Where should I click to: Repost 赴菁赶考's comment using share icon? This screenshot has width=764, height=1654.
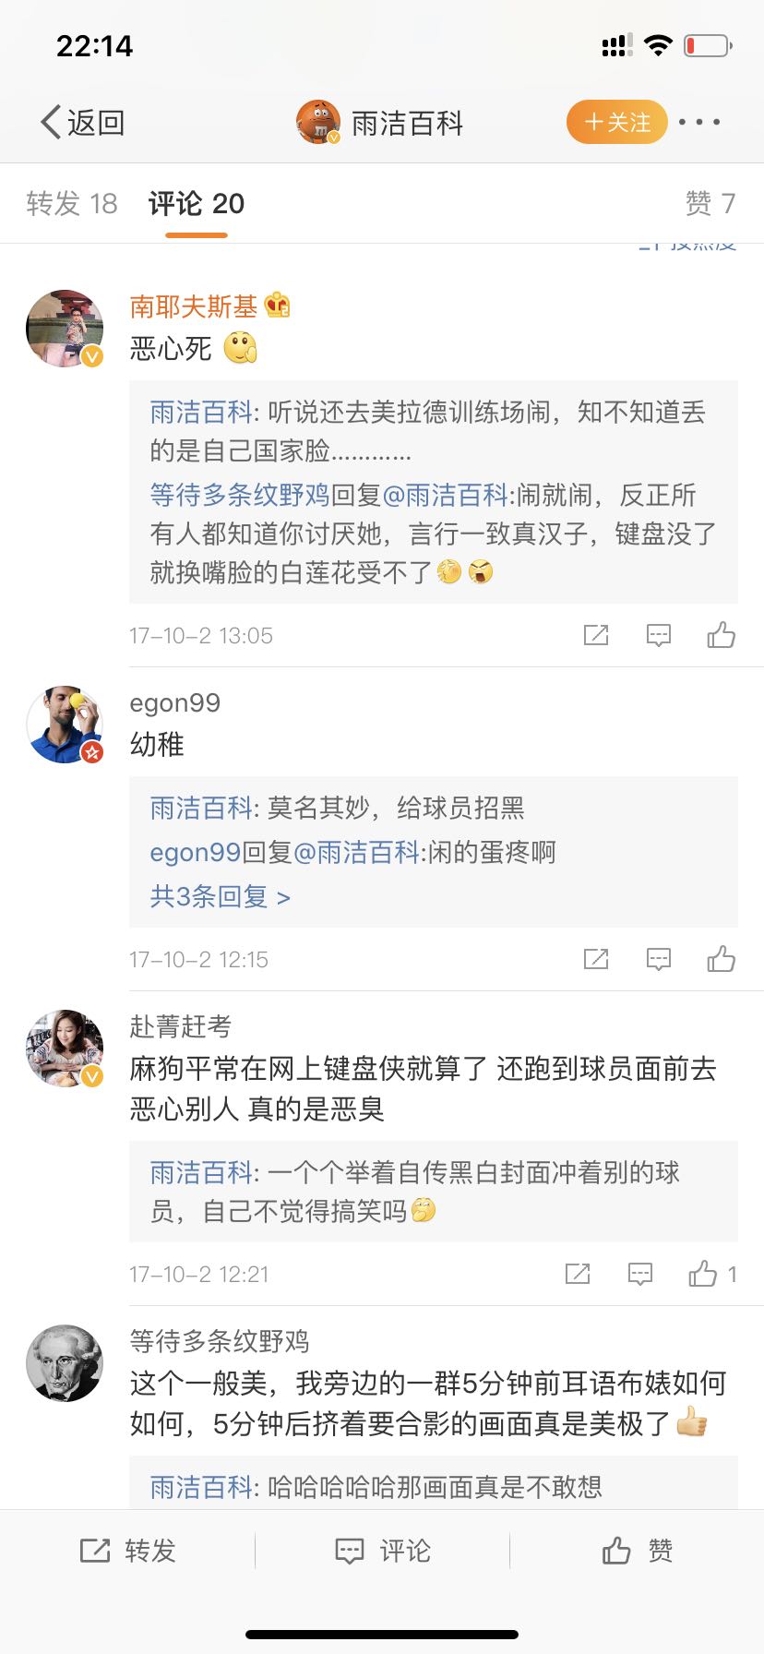click(578, 1275)
